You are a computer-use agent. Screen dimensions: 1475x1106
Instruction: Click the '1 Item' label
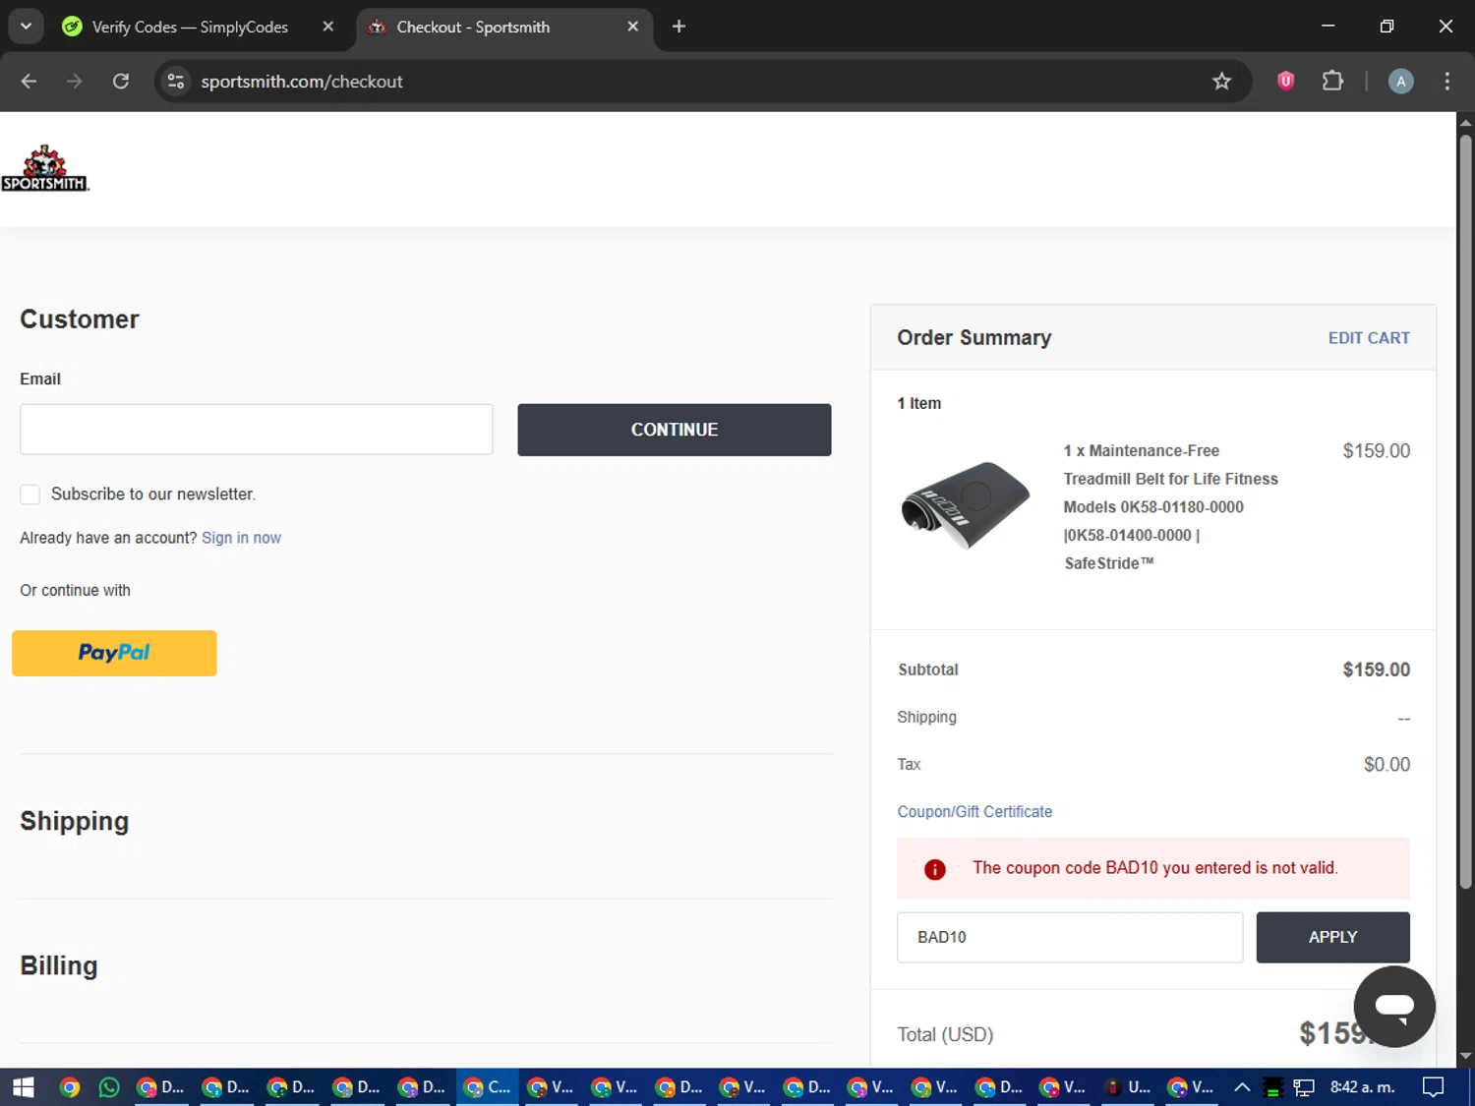[x=918, y=403]
